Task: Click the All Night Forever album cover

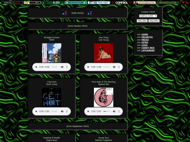Action: coord(52,53)
